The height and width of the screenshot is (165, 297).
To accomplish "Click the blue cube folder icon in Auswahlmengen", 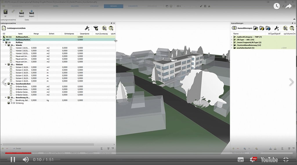I will 268,28.
